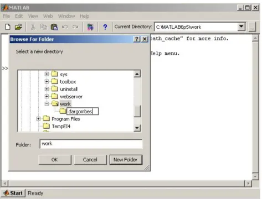Collapse the work folder node
This screenshot has width=262, height=199.
[x=47, y=104]
